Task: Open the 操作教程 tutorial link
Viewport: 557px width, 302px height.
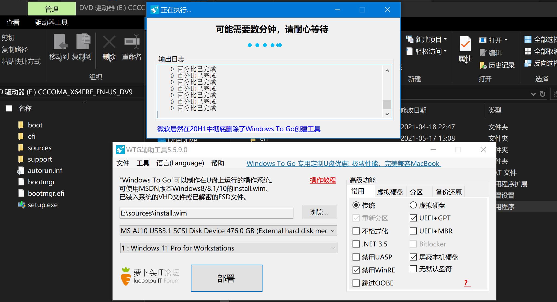Action: [323, 180]
